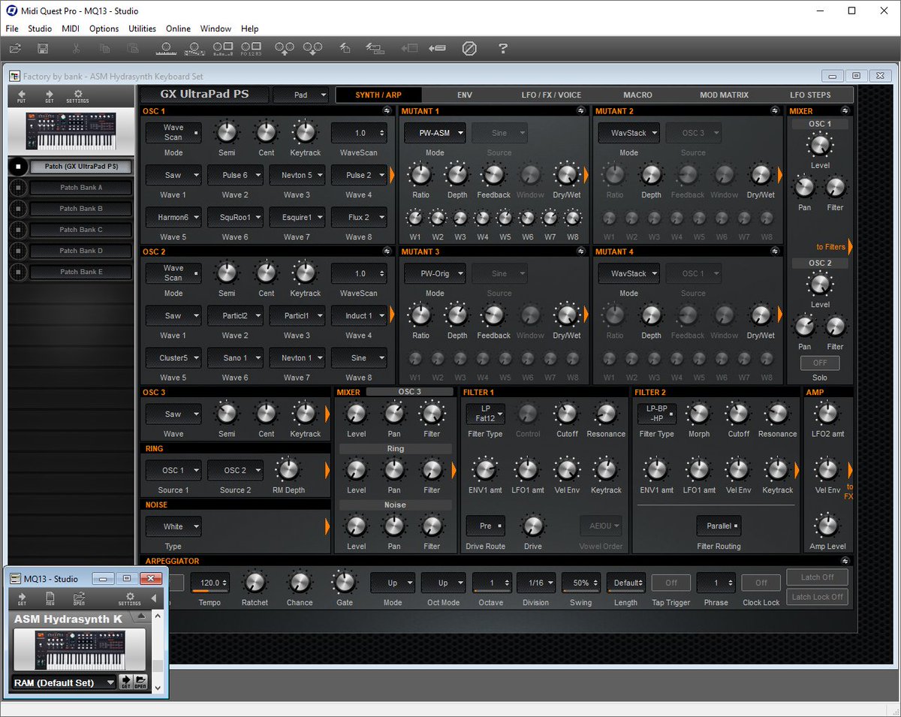Click Hydrasynth keyboard thumbnail in editor panel
This screenshot has width=901, height=717.
pos(71,131)
